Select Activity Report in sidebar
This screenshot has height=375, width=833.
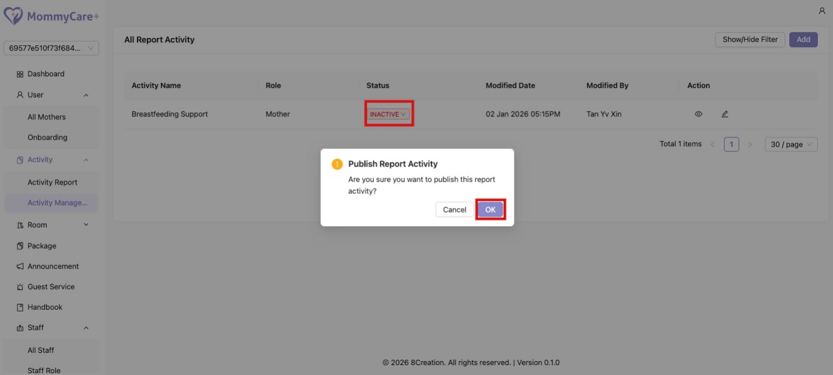tap(52, 182)
